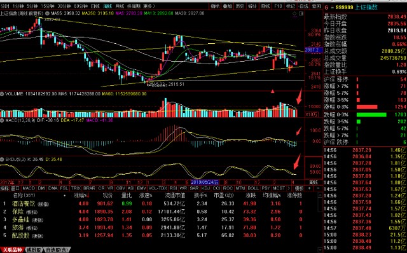Click highlighted 2019/05/24 date marker
The image size is (407, 253).
[205, 182]
